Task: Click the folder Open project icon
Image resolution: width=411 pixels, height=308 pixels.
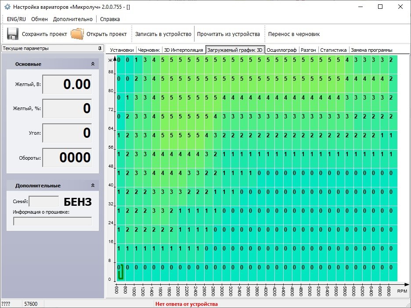Action: point(77,34)
